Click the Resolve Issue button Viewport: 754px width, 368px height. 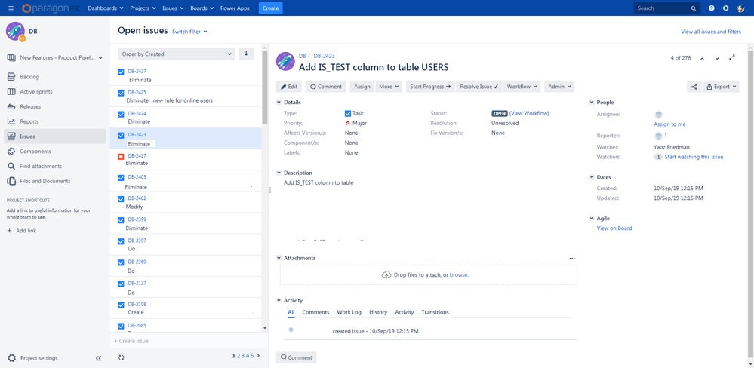[479, 87]
